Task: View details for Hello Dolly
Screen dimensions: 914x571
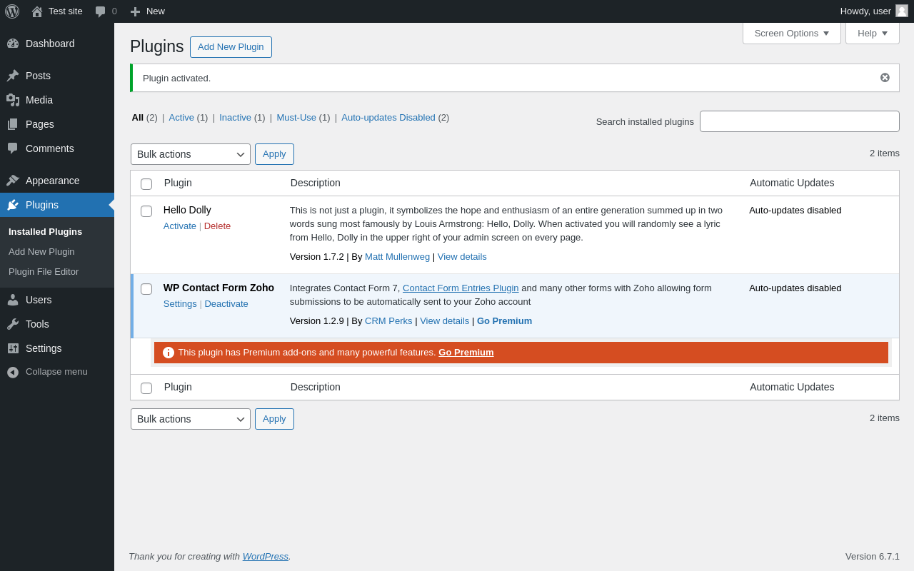Action: tap(462, 257)
